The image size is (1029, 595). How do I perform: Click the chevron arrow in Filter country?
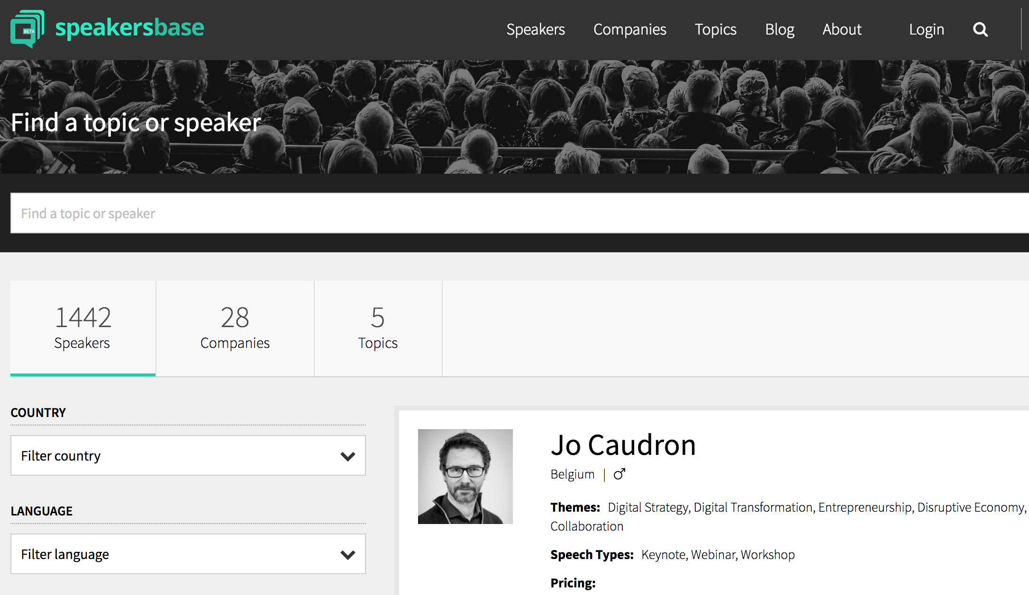pyautogui.click(x=348, y=456)
